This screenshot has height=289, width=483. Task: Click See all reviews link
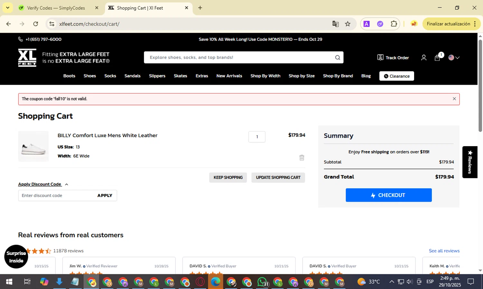click(x=444, y=251)
